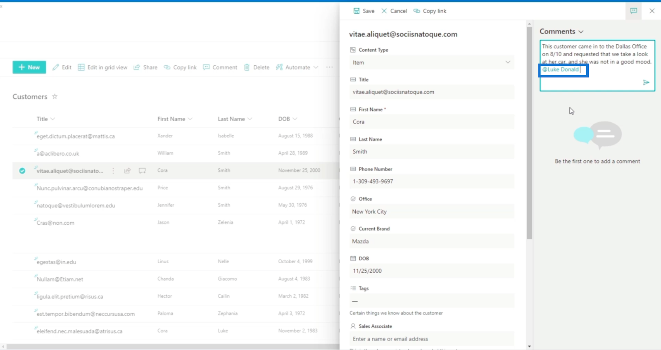The image size is (661, 350).
Task: Click the Phone Number field
Action: pyautogui.click(x=432, y=181)
